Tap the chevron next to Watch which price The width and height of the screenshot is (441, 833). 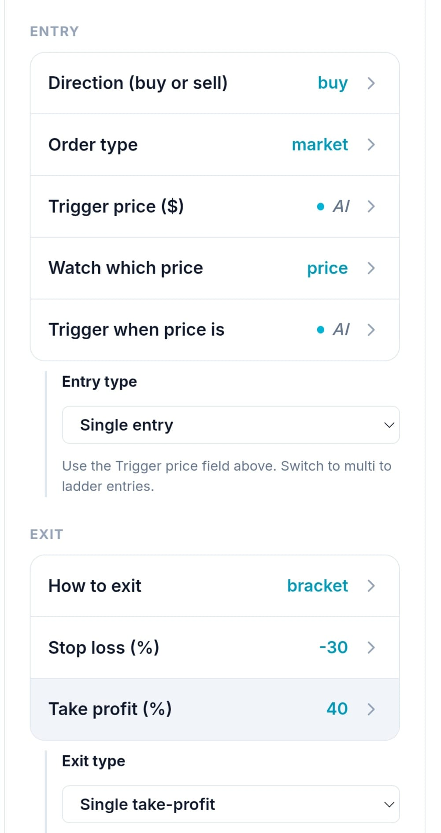click(371, 268)
